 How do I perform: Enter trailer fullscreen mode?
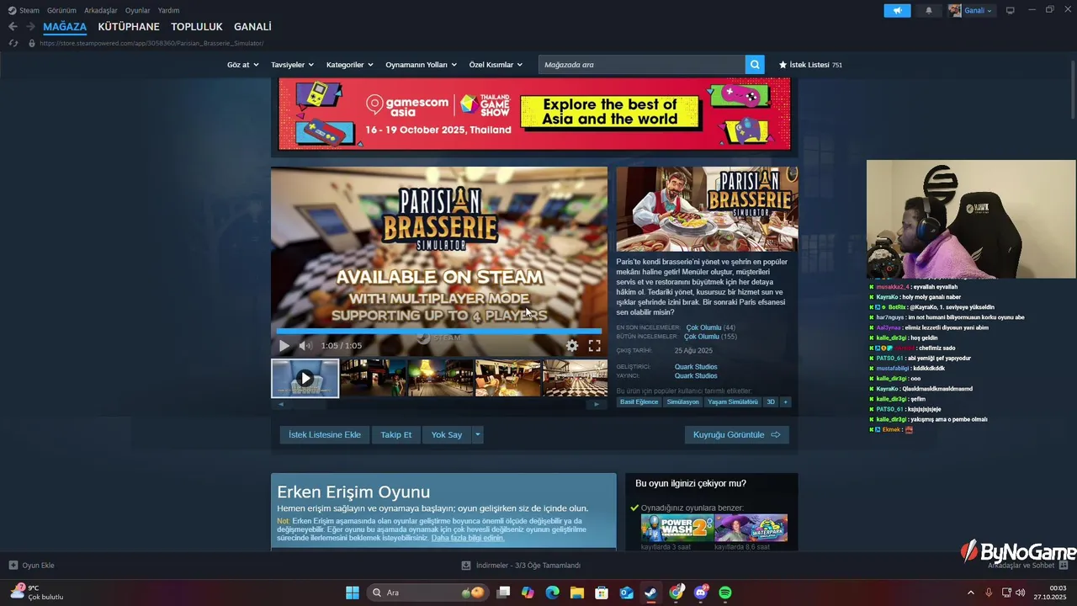pyautogui.click(x=594, y=346)
